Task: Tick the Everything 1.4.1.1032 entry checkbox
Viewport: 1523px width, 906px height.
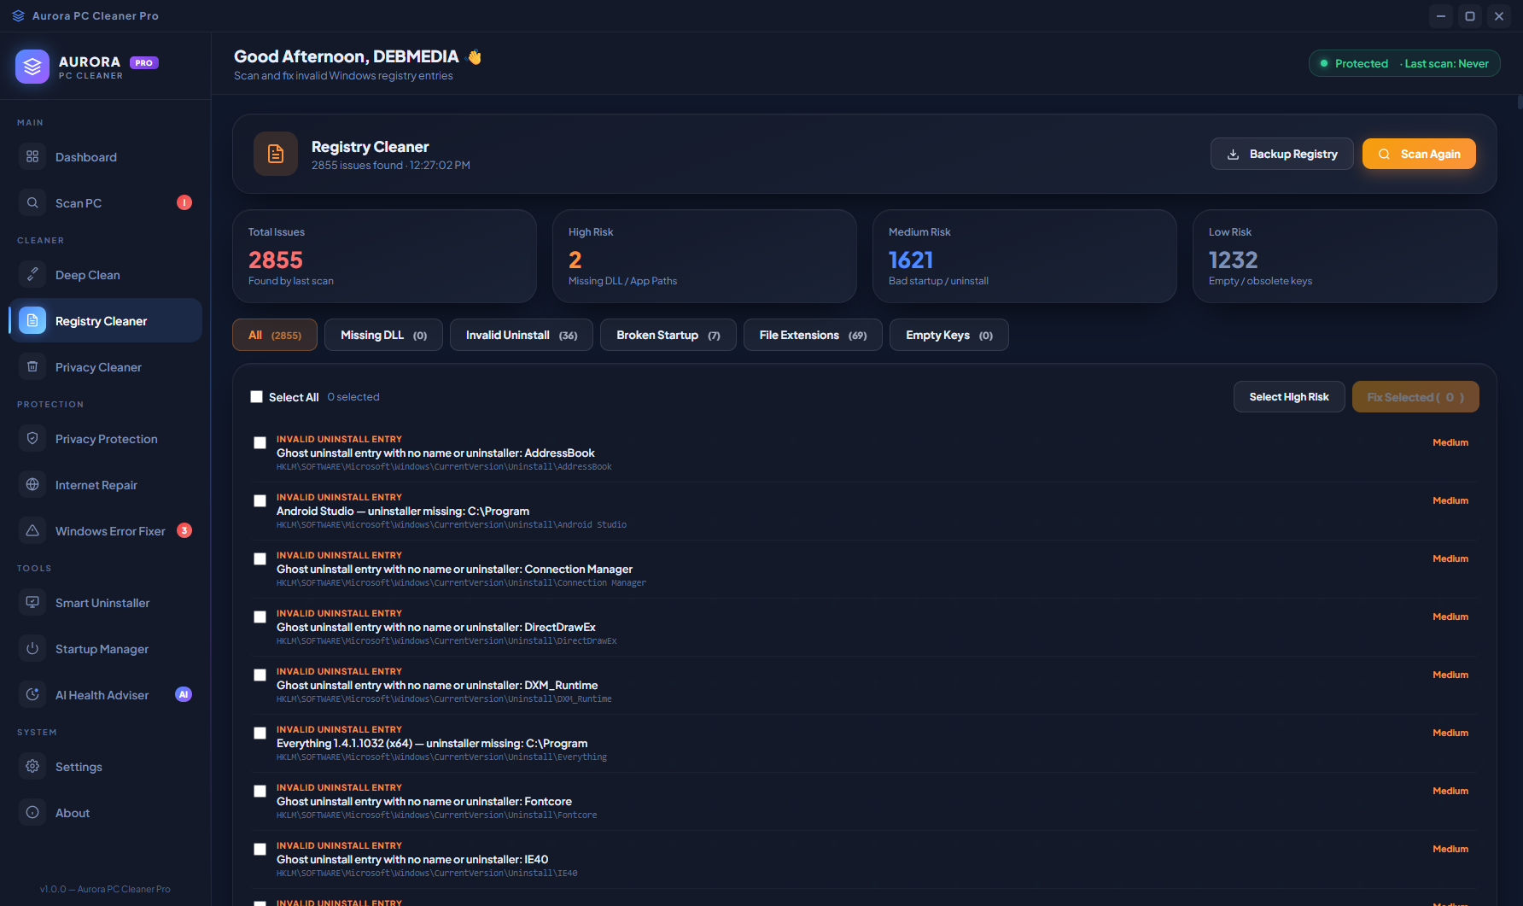Action: (x=260, y=733)
